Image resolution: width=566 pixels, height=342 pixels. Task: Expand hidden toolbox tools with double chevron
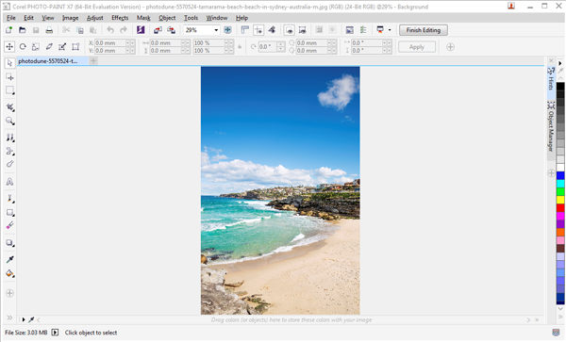tap(9, 318)
